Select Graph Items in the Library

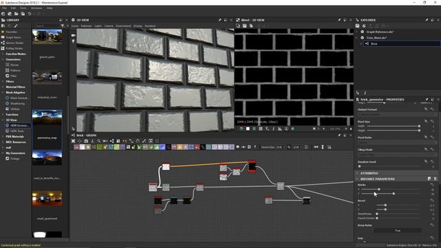pos(13,37)
